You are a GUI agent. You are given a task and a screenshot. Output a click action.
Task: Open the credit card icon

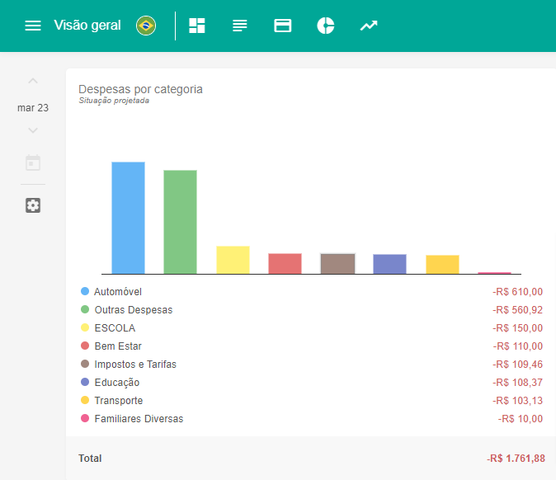point(283,26)
